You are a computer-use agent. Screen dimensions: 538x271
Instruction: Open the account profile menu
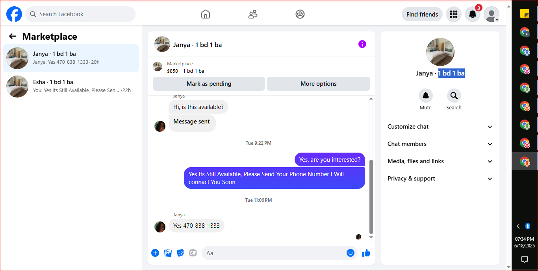[x=492, y=14]
